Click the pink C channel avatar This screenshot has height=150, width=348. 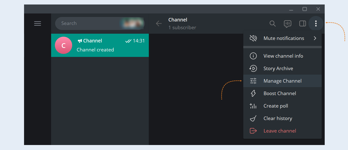[63, 45]
